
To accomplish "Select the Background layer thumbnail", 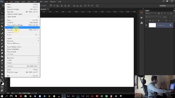I will tap(152, 25).
